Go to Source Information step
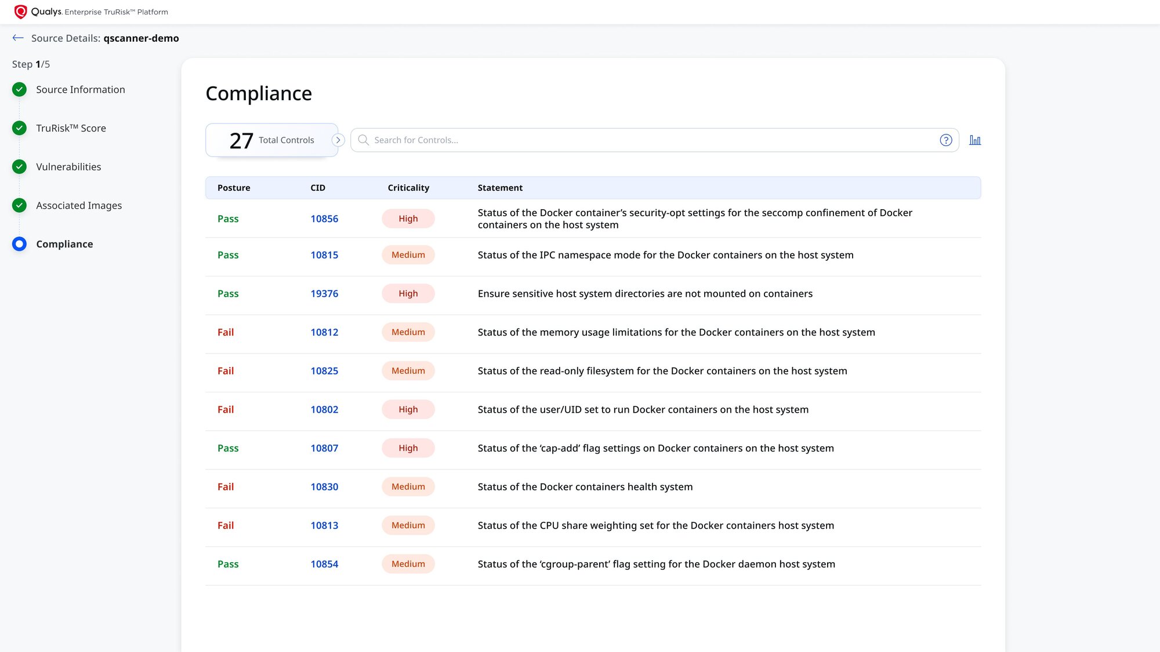 pyautogui.click(x=81, y=89)
